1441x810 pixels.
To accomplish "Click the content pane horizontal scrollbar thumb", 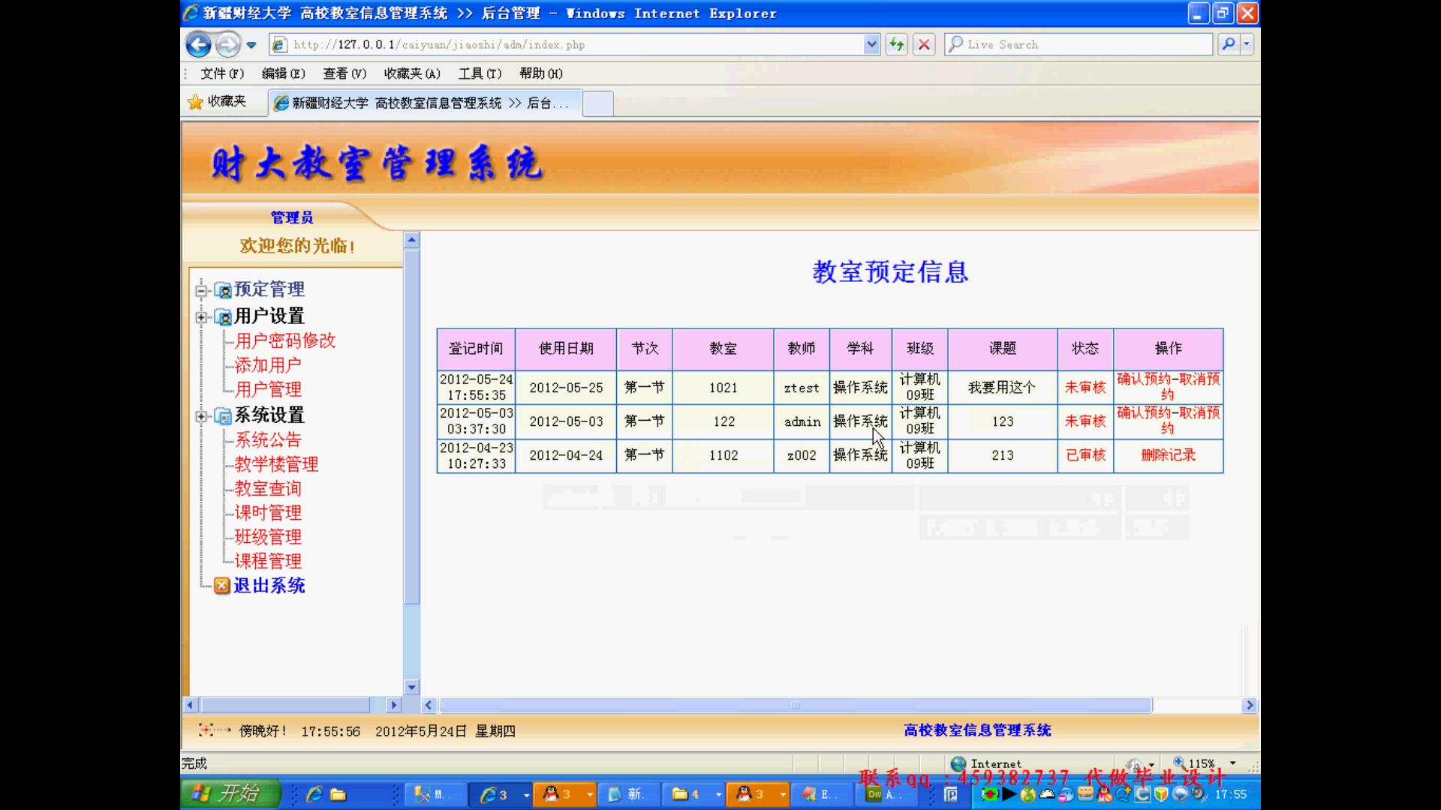I will (796, 705).
